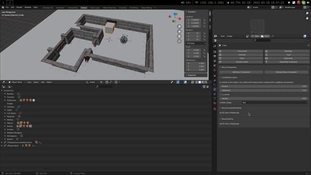Adjust the friction slider field
This screenshot has width=311, height=175.
(264, 87)
